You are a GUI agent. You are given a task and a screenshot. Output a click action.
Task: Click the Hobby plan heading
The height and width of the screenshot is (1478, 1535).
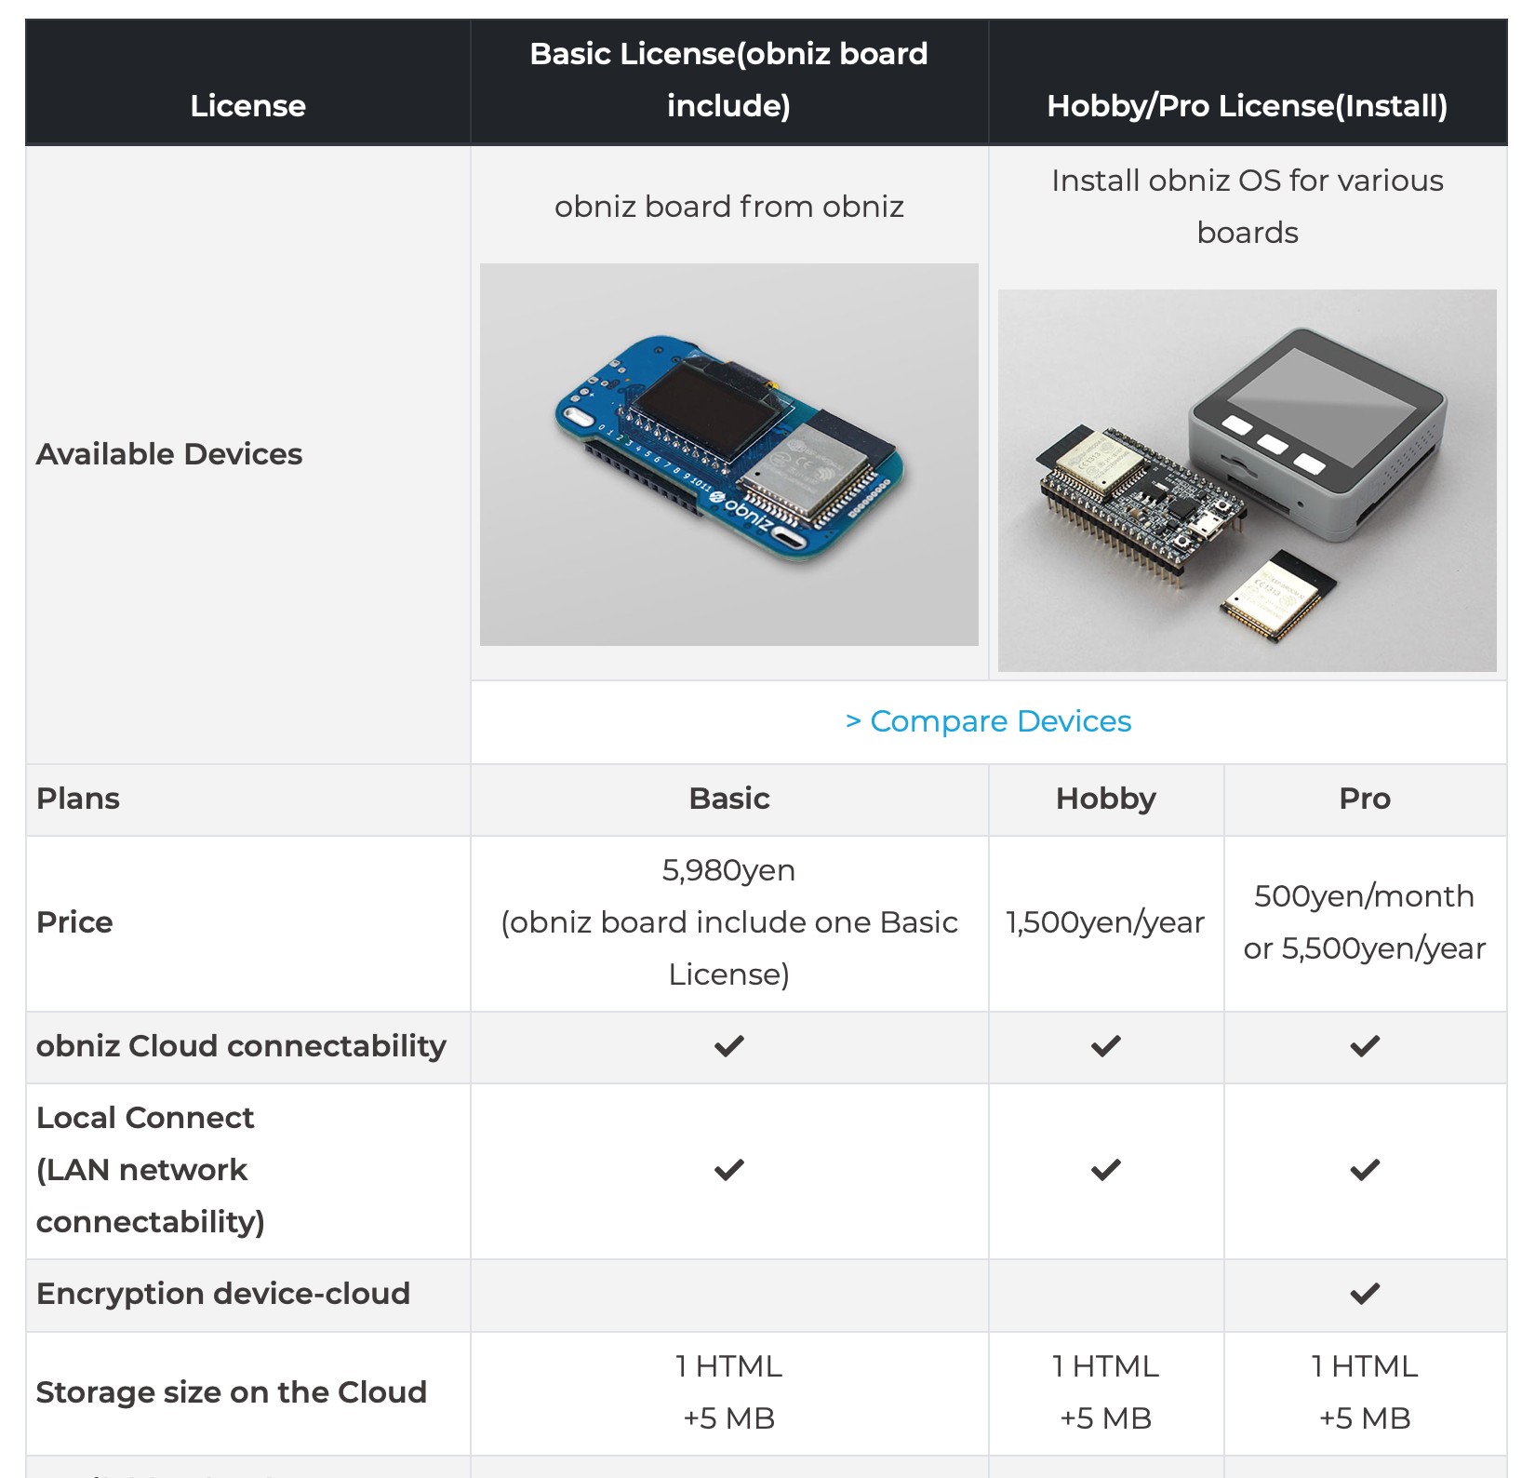(1105, 799)
